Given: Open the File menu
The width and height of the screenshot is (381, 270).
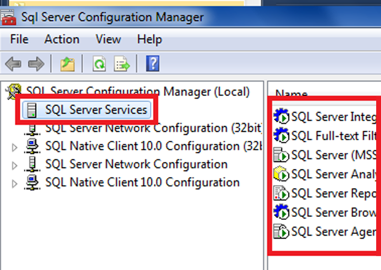Looking at the screenshot, I should click(19, 39).
